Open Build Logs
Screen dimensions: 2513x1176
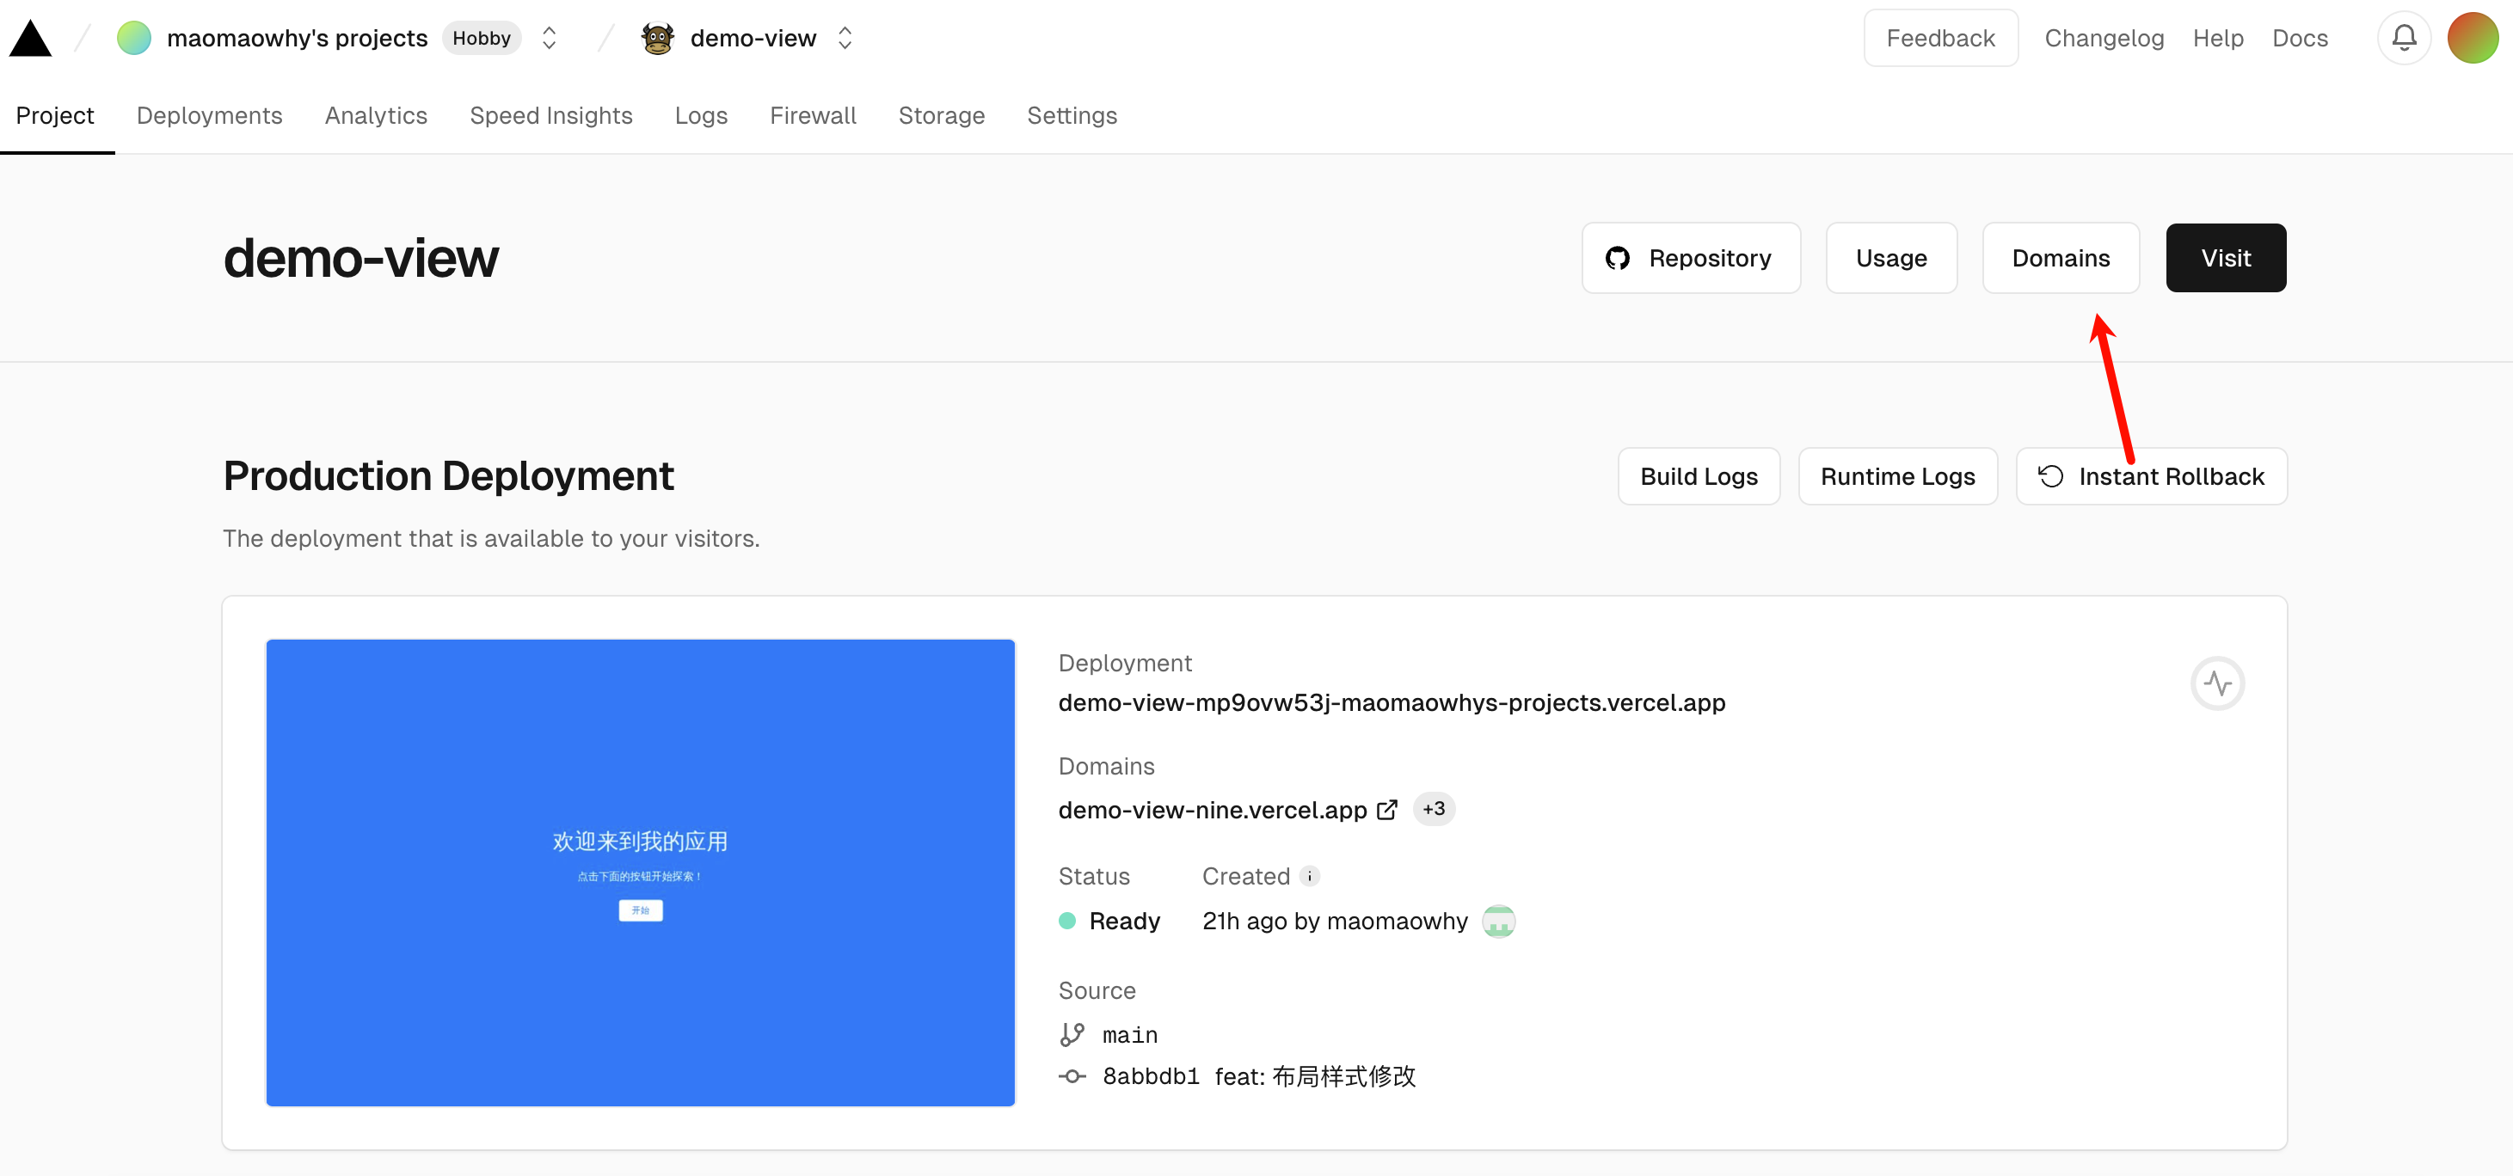tap(1699, 476)
